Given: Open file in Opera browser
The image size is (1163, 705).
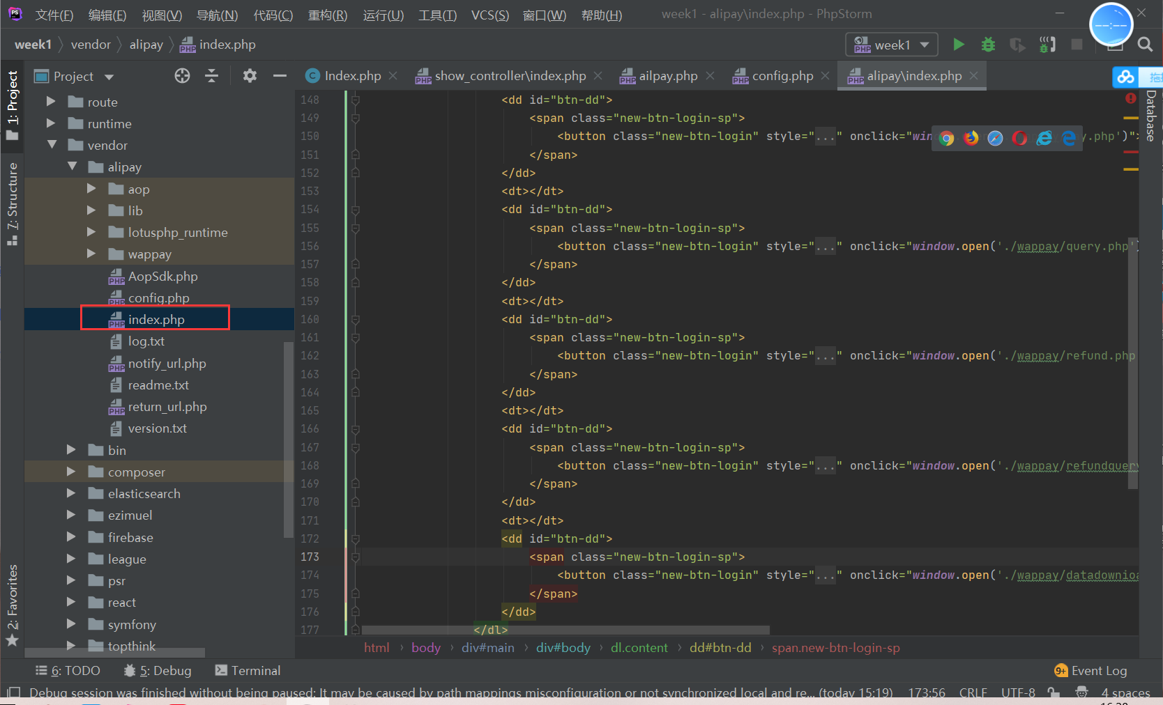Looking at the screenshot, I should 1019,138.
